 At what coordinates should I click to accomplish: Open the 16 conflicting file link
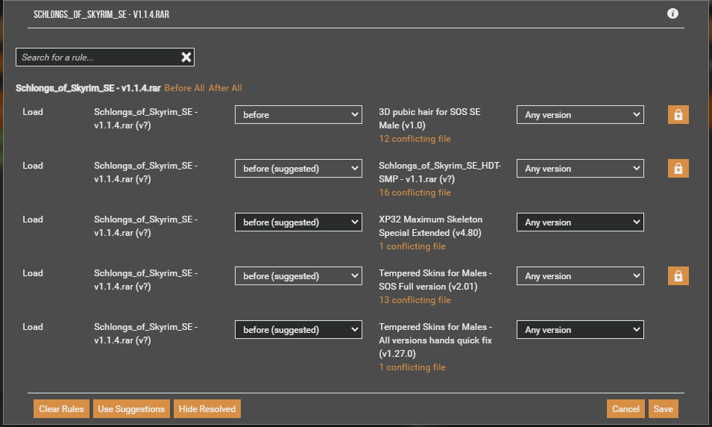click(x=415, y=193)
